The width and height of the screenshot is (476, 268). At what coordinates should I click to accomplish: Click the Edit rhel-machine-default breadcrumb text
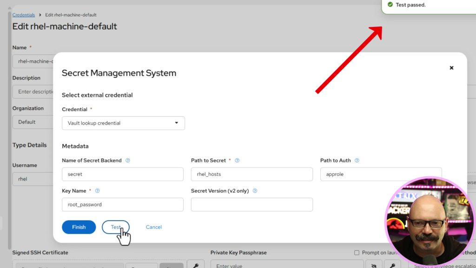click(x=71, y=15)
